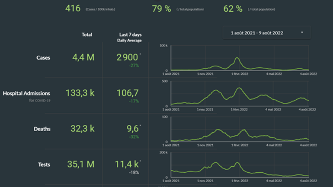Click the Tests line chart
The image size is (333, 187).
coord(240,165)
